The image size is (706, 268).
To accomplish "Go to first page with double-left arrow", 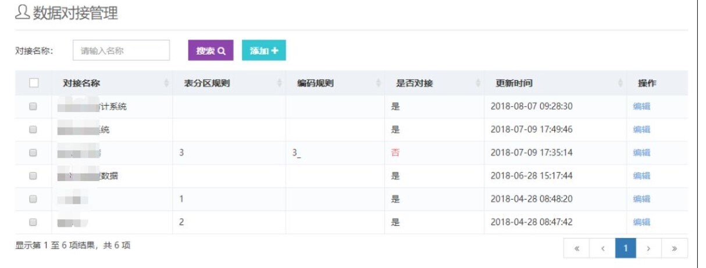I will click(x=576, y=248).
